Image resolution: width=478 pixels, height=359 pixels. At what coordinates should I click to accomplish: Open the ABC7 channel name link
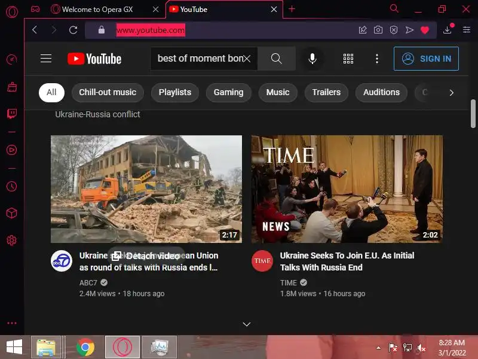(x=88, y=282)
